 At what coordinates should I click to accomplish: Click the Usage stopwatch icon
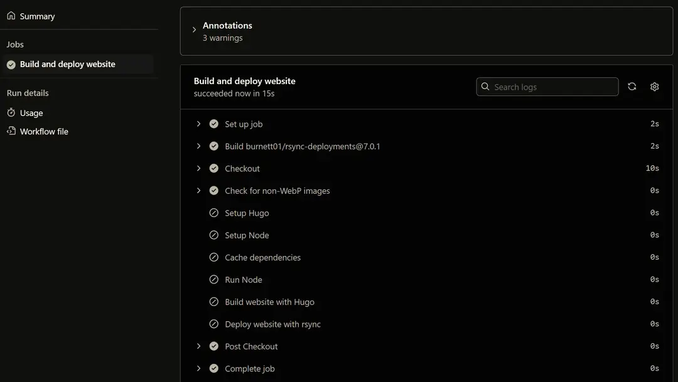[11, 113]
